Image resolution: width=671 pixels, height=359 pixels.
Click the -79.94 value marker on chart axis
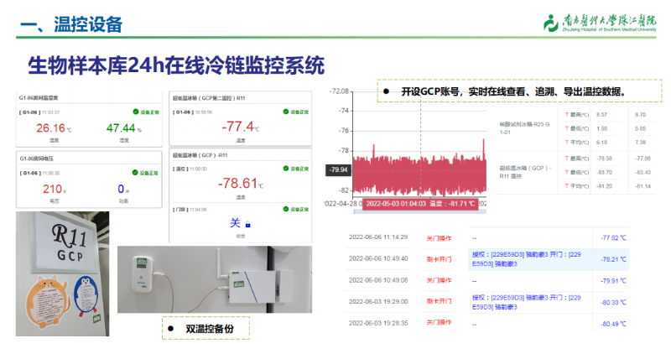point(338,169)
